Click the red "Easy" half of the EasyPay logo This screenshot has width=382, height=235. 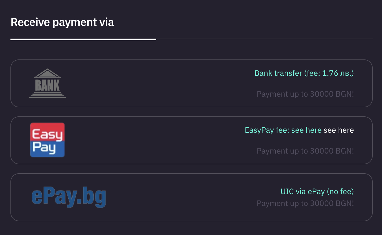click(47, 132)
